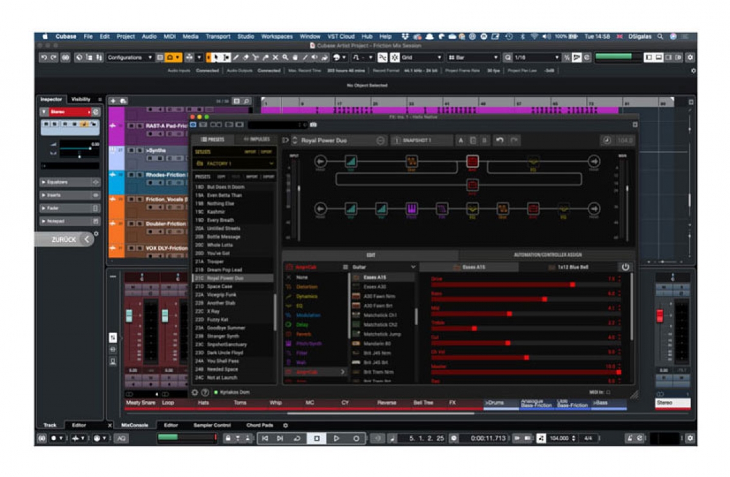This screenshot has width=730, height=477.
Task: Open the Guitar amp category dropdown
Action: [x=384, y=267]
